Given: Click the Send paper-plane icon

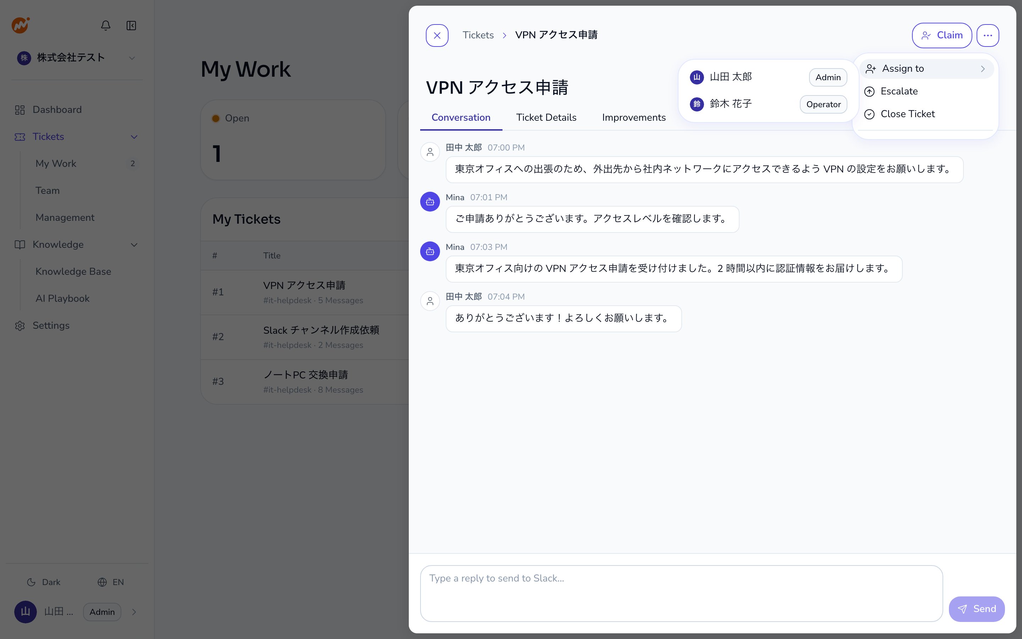Looking at the screenshot, I should point(962,609).
